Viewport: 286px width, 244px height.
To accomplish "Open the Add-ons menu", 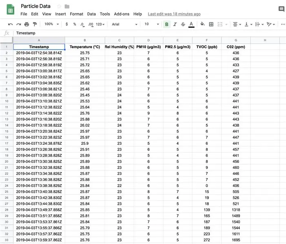I will tap(122, 14).
